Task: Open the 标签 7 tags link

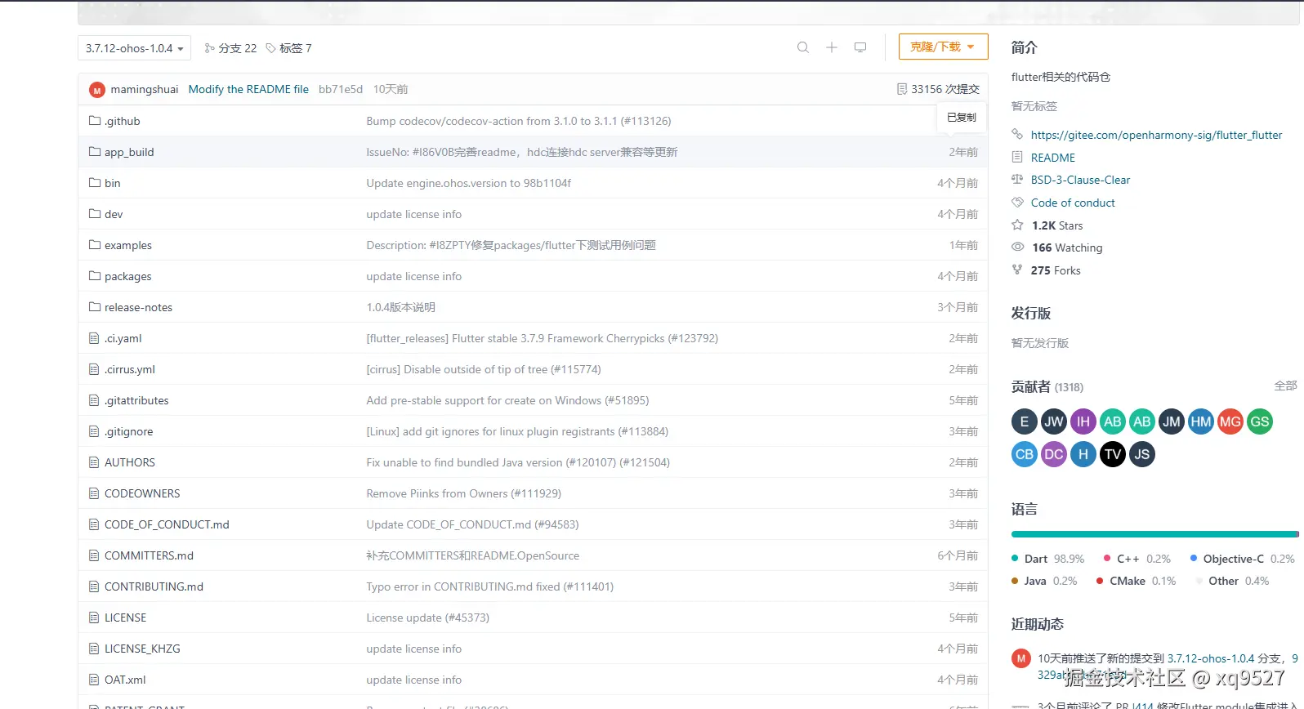Action: tap(288, 48)
